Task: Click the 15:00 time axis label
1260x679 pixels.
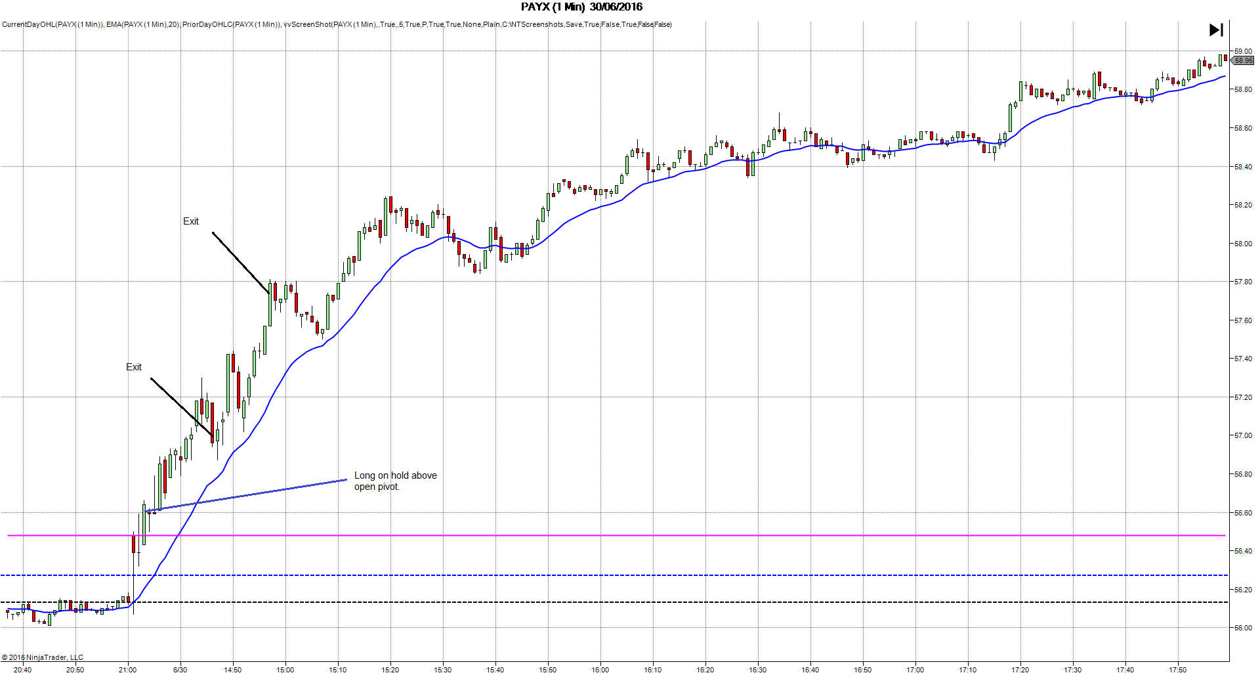Action: 285,670
